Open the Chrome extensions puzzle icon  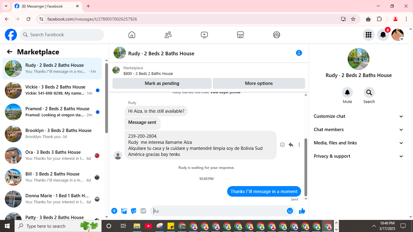(x=379, y=19)
